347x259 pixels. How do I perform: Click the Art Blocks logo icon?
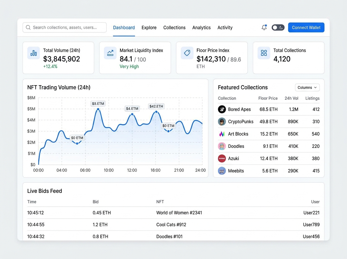coord(222,134)
